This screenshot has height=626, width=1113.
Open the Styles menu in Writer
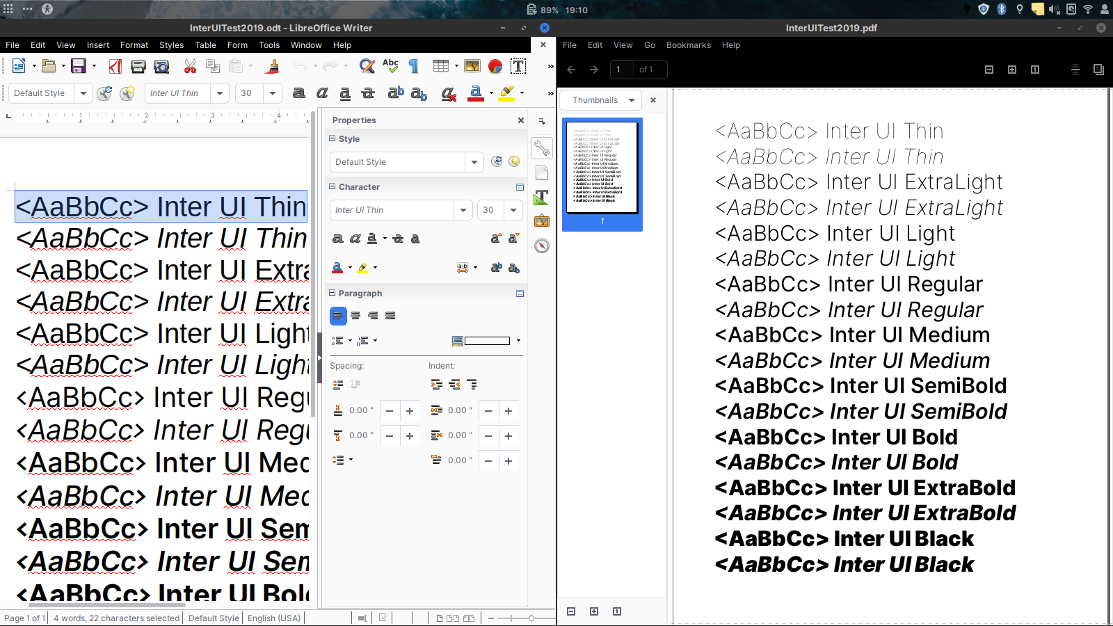point(171,45)
